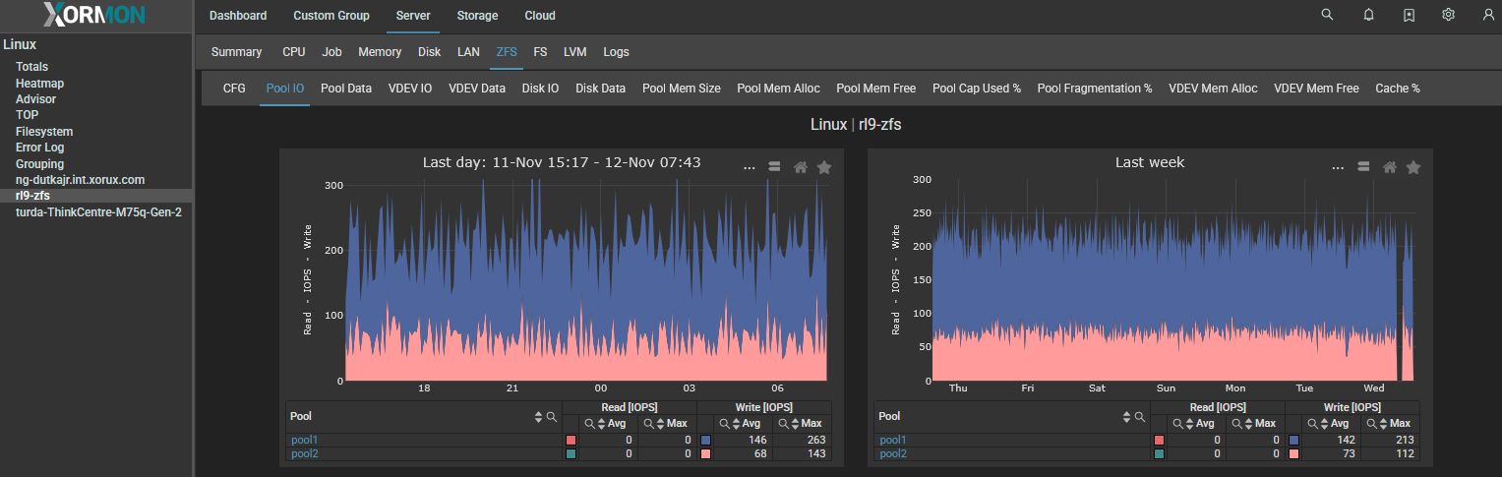Open settings gear in top bar
1502x477 pixels.
pos(1448,15)
